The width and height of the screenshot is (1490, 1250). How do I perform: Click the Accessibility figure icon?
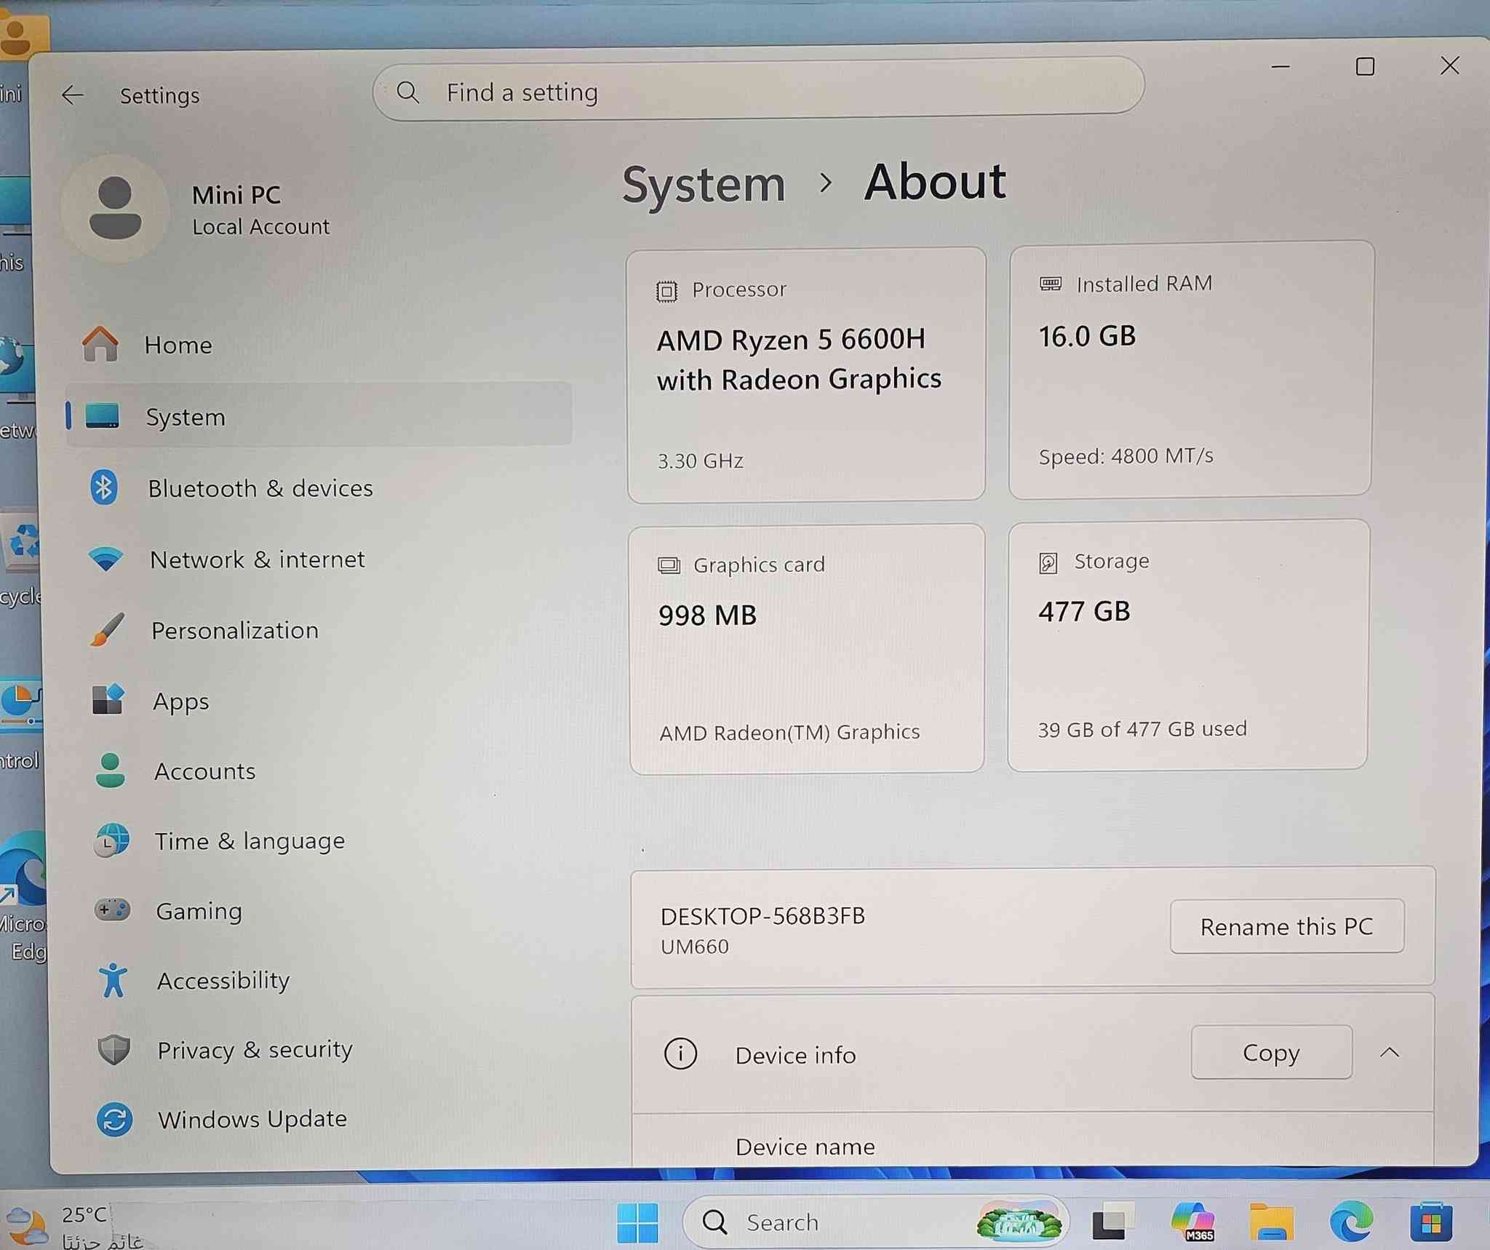coord(113,980)
